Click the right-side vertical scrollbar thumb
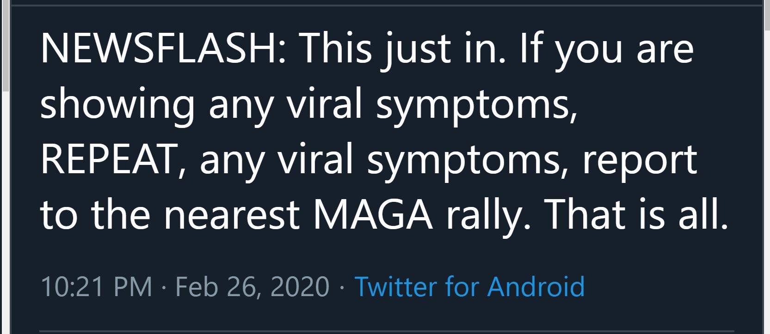 pyautogui.click(x=767, y=15)
